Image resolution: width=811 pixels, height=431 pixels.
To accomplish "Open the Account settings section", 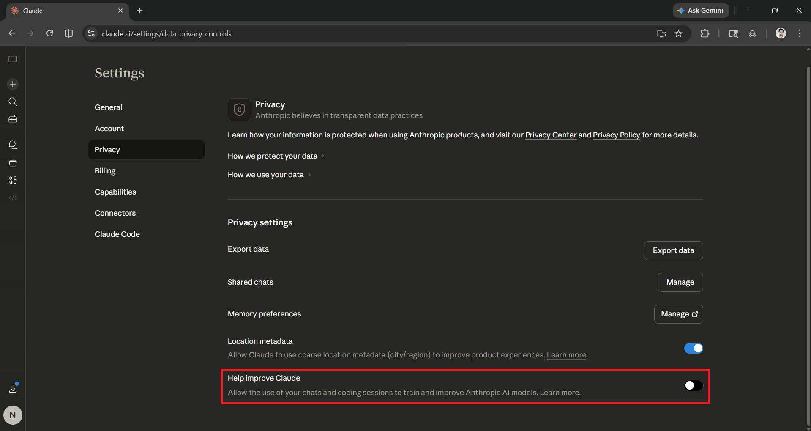I will (x=146, y=129).
